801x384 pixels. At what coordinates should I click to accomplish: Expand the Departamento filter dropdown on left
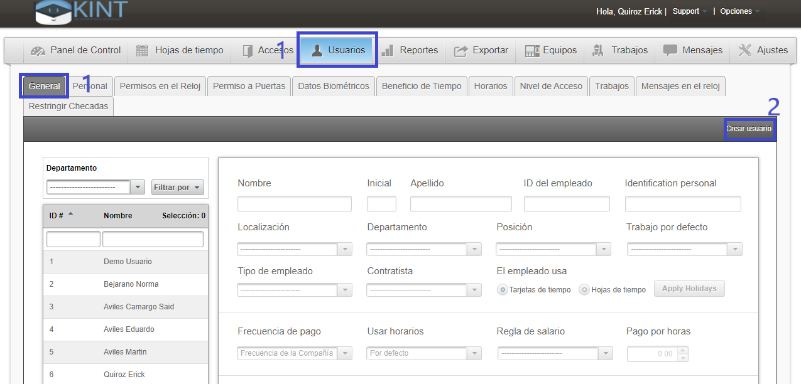[x=138, y=188]
